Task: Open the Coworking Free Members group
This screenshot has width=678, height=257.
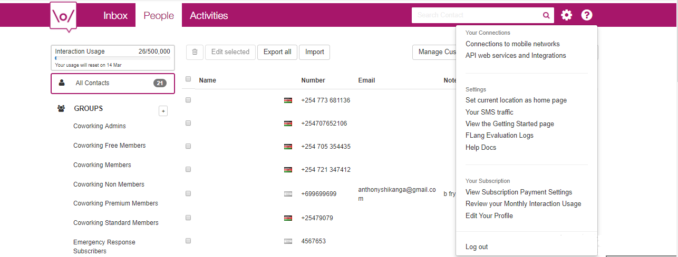Action: (110, 146)
